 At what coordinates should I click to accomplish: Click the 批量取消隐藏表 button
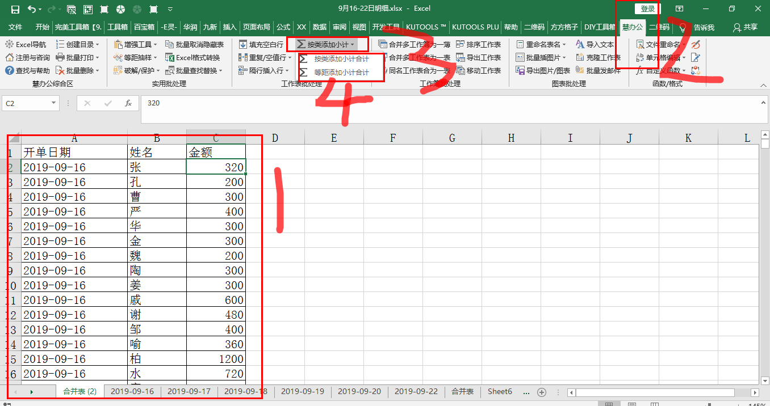(194, 44)
